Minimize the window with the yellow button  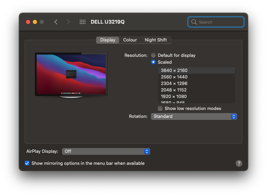click(x=35, y=22)
